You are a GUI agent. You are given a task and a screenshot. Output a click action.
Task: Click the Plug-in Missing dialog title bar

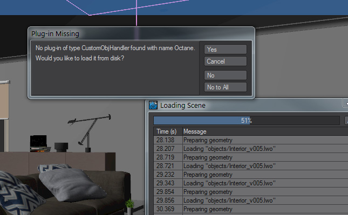point(141,34)
